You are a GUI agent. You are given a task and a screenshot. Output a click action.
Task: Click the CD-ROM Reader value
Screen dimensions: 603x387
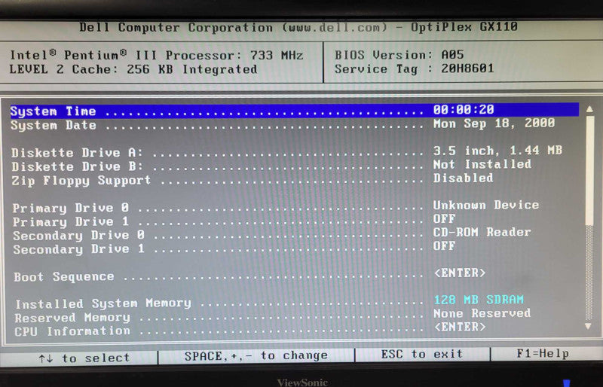coord(482,232)
